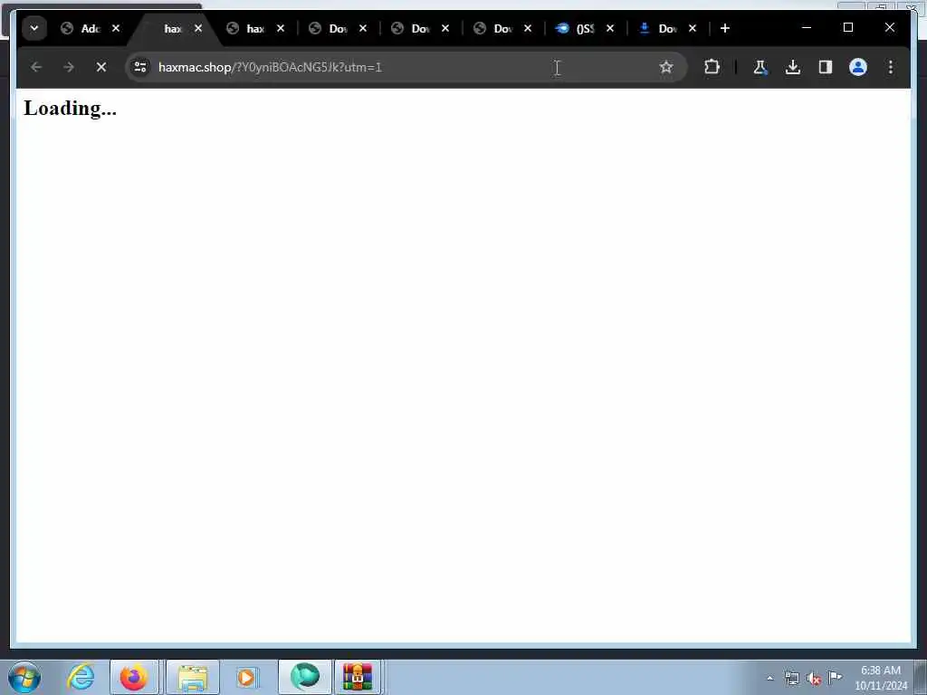Screen dimensions: 927x695
Task: View site information icon in address bar
Action: pos(140,67)
